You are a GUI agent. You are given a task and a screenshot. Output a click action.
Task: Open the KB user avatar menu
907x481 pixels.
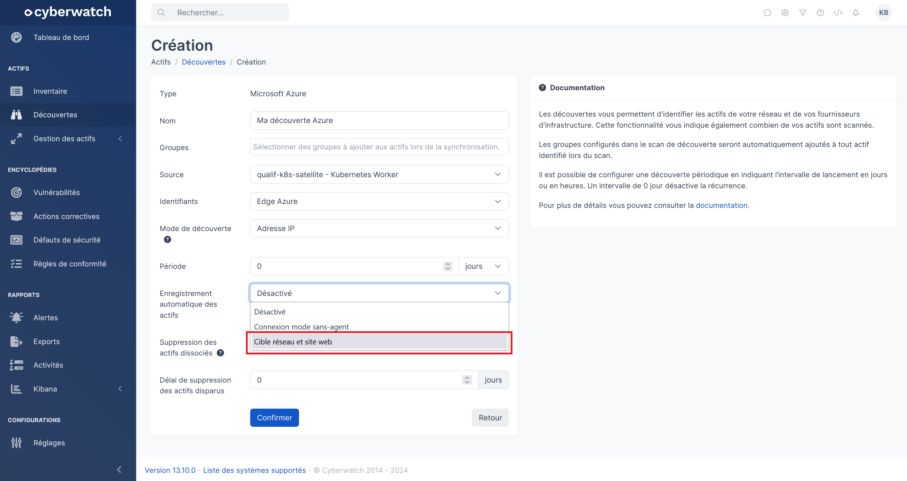(883, 13)
